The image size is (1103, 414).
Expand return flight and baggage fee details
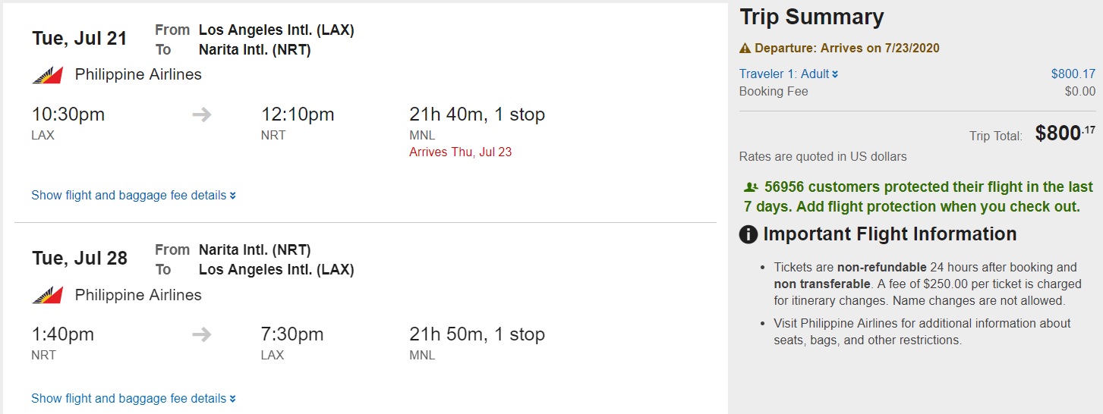pyautogui.click(x=134, y=399)
